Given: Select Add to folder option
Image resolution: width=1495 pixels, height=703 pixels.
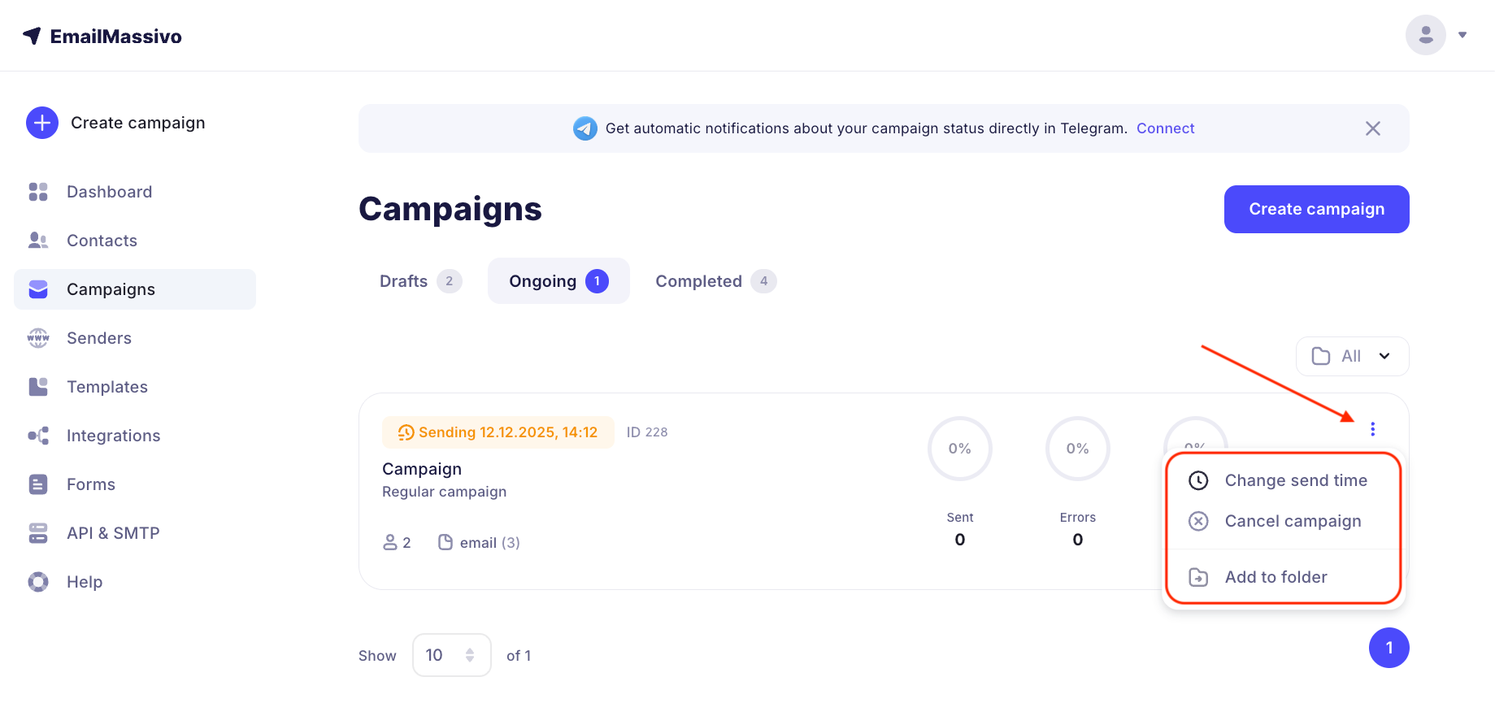Looking at the screenshot, I should (x=1275, y=577).
